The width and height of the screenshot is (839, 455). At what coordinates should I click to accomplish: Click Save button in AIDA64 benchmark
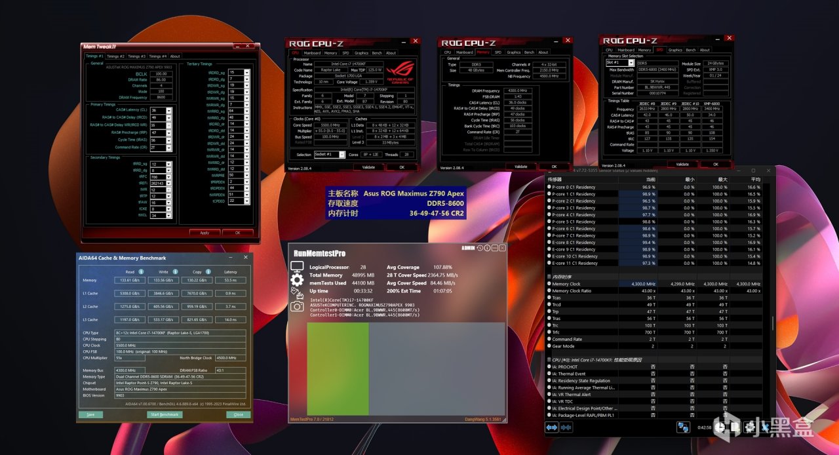pos(90,414)
